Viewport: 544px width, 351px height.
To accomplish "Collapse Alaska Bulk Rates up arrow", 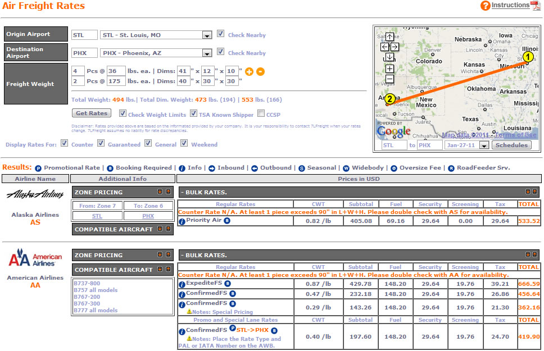I will tap(534, 192).
